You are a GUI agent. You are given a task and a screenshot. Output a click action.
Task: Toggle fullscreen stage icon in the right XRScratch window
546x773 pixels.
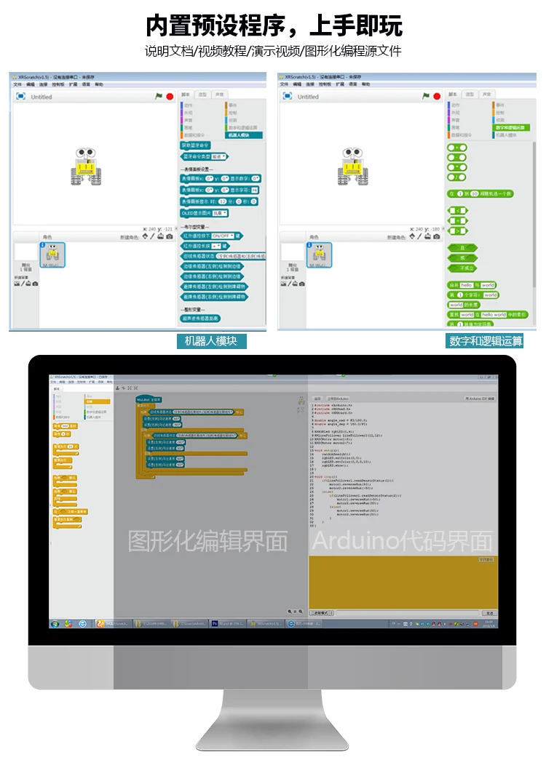tap(288, 96)
